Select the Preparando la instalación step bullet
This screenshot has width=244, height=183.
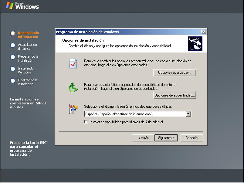(x=13, y=57)
